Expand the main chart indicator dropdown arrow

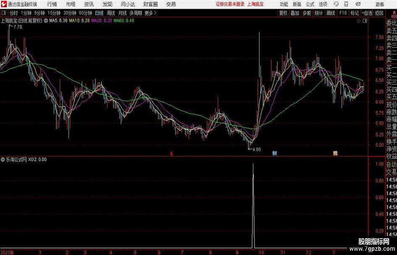tap(46, 21)
